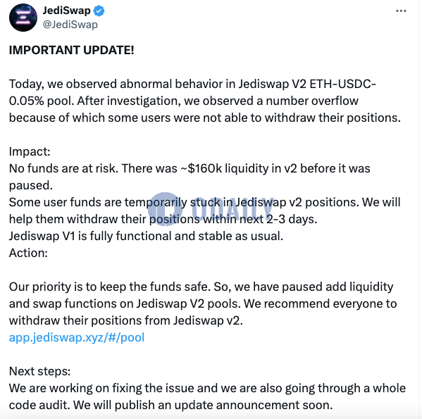Open the three-dot more options menu
The width and height of the screenshot is (422, 419).
[401, 11]
